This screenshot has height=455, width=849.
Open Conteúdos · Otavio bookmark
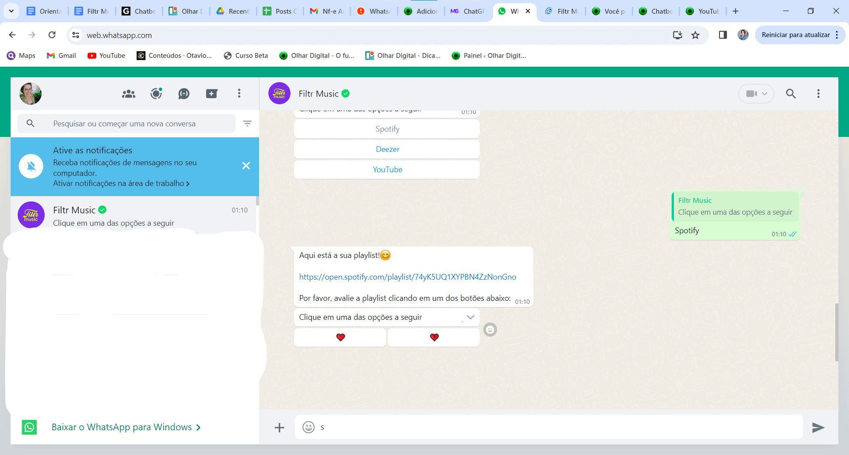[174, 56]
